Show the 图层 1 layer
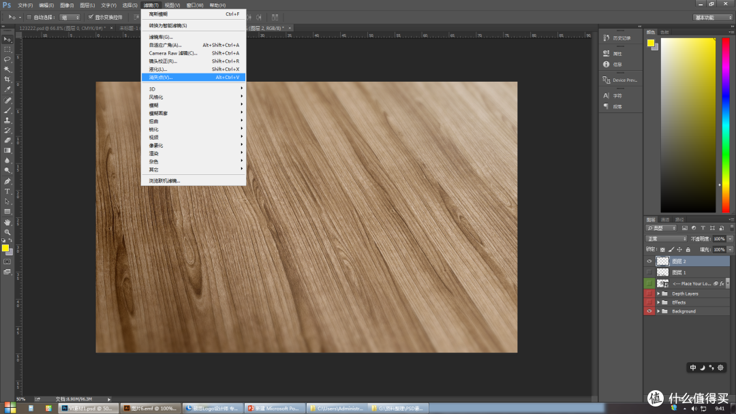Screen dimensions: 736x414 point(649,272)
